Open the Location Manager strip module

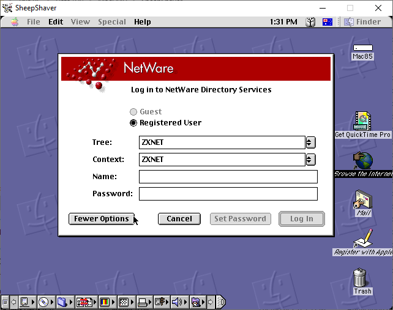coord(86,302)
